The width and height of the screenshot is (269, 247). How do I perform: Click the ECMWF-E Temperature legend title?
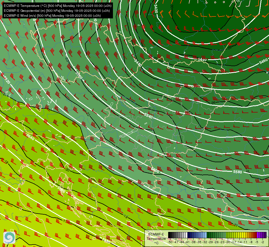(156, 237)
